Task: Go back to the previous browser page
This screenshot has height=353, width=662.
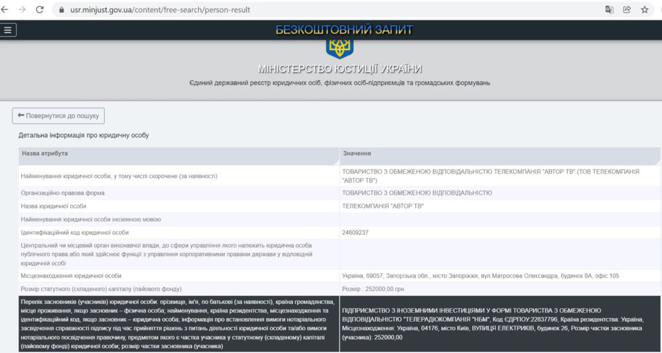Action: pos(4,9)
